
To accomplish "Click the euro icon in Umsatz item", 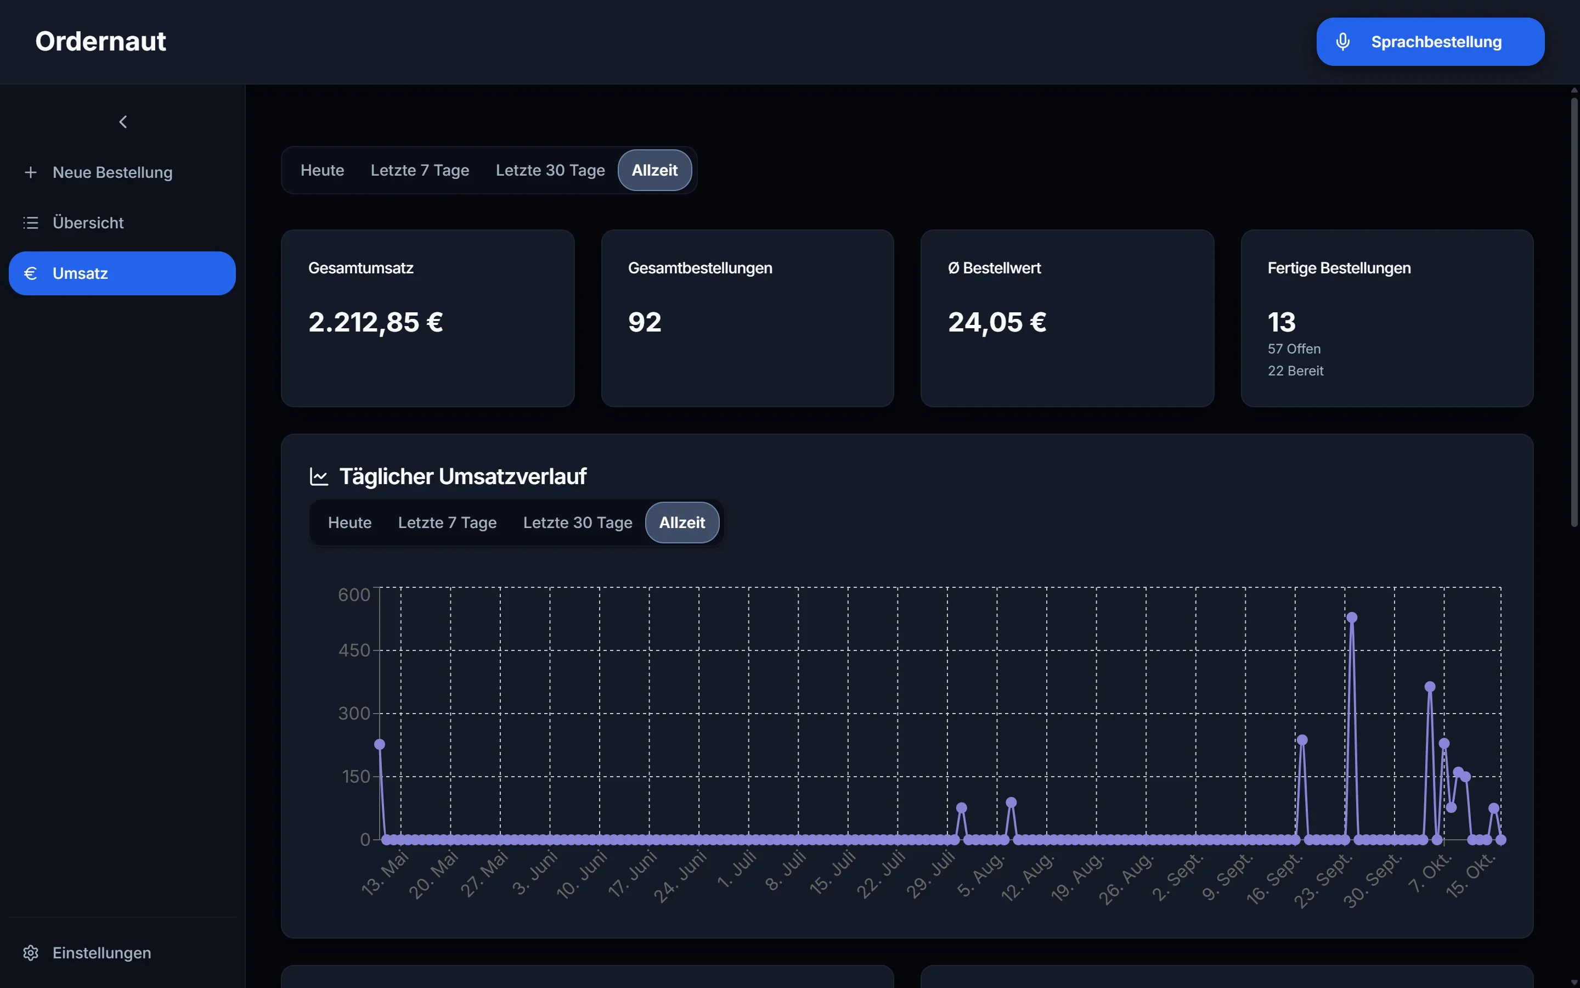I will pyautogui.click(x=31, y=273).
